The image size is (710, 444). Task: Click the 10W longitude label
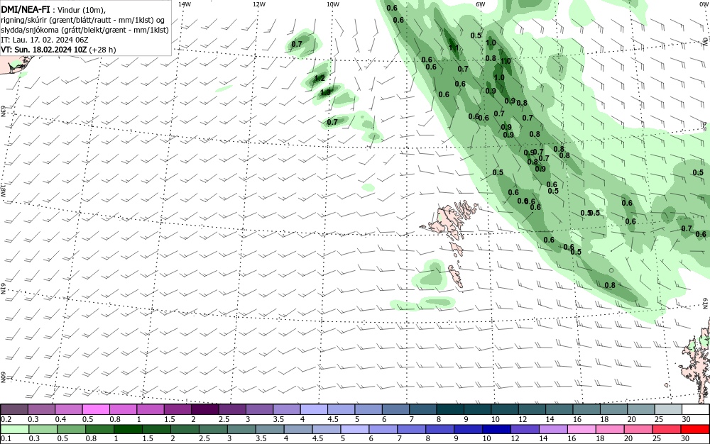[333, 4]
